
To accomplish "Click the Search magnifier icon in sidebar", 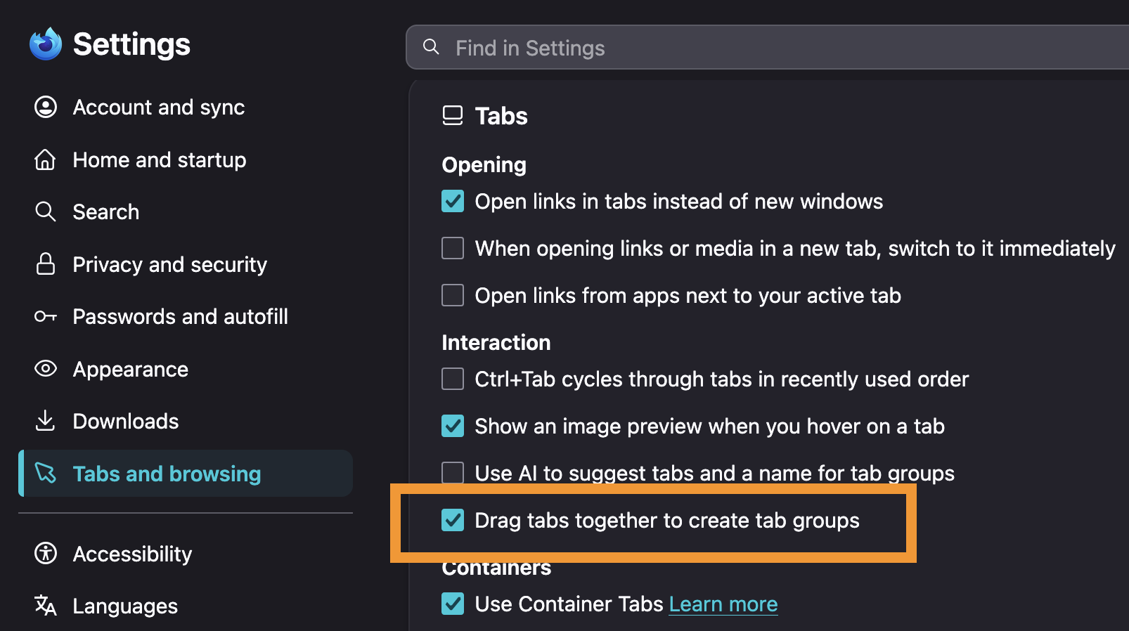I will coord(46,212).
